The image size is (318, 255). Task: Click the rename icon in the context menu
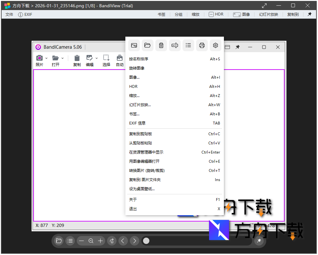[x=175, y=45]
